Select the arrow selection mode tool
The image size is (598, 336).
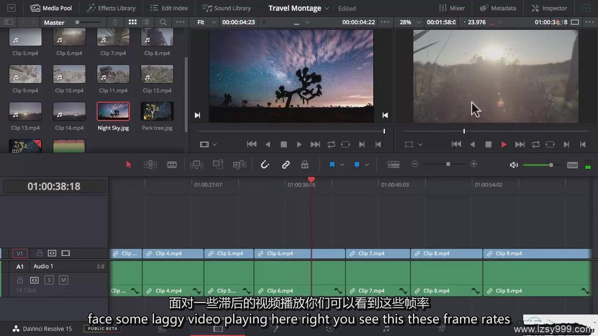129,165
